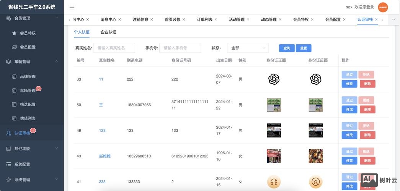
Task: Close the 会员特权 tab
Action: [312, 19]
